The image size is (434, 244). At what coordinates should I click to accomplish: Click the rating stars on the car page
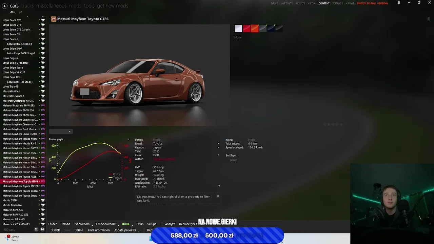(x=333, y=124)
